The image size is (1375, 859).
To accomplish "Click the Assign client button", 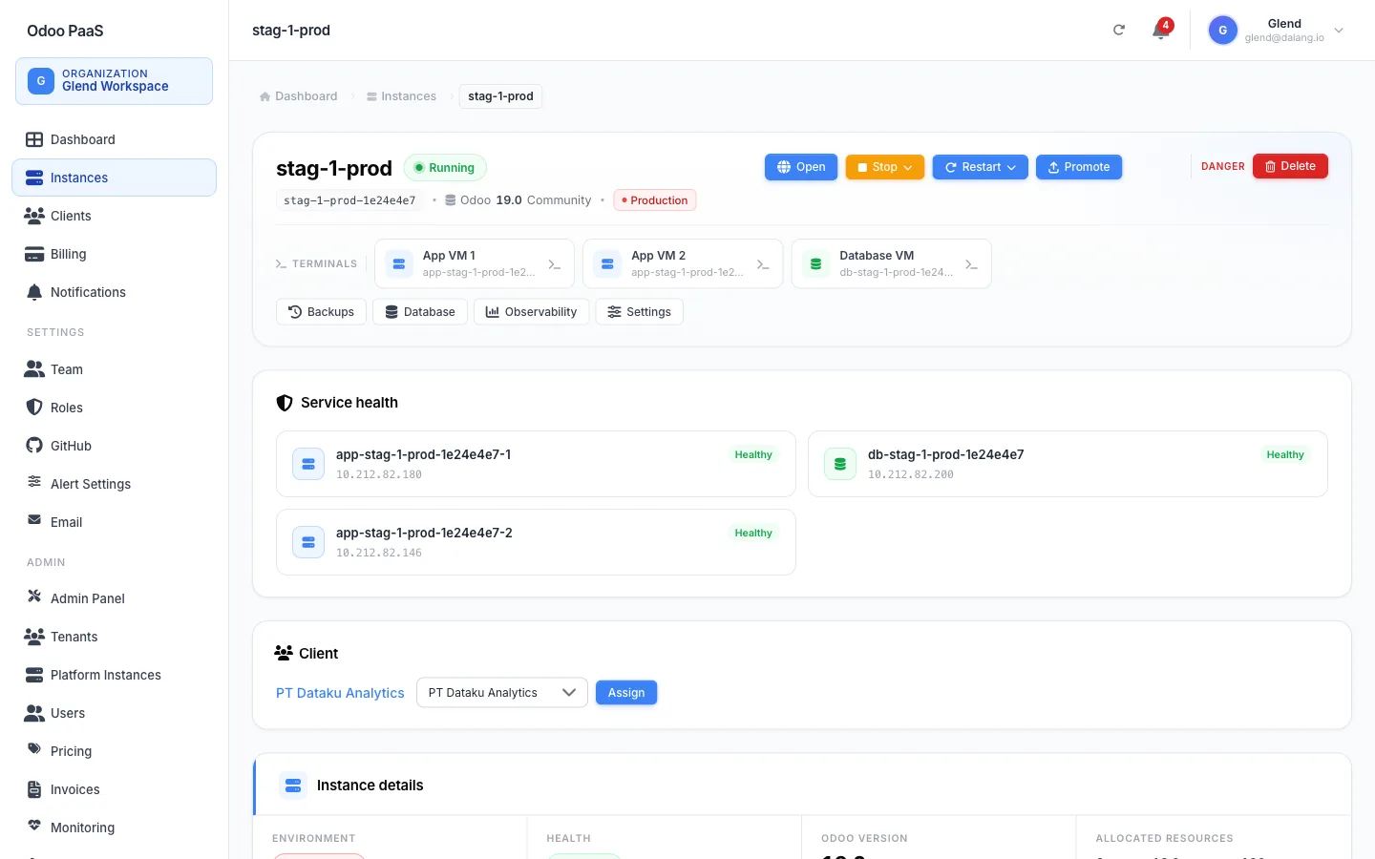I will pos(626,693).
